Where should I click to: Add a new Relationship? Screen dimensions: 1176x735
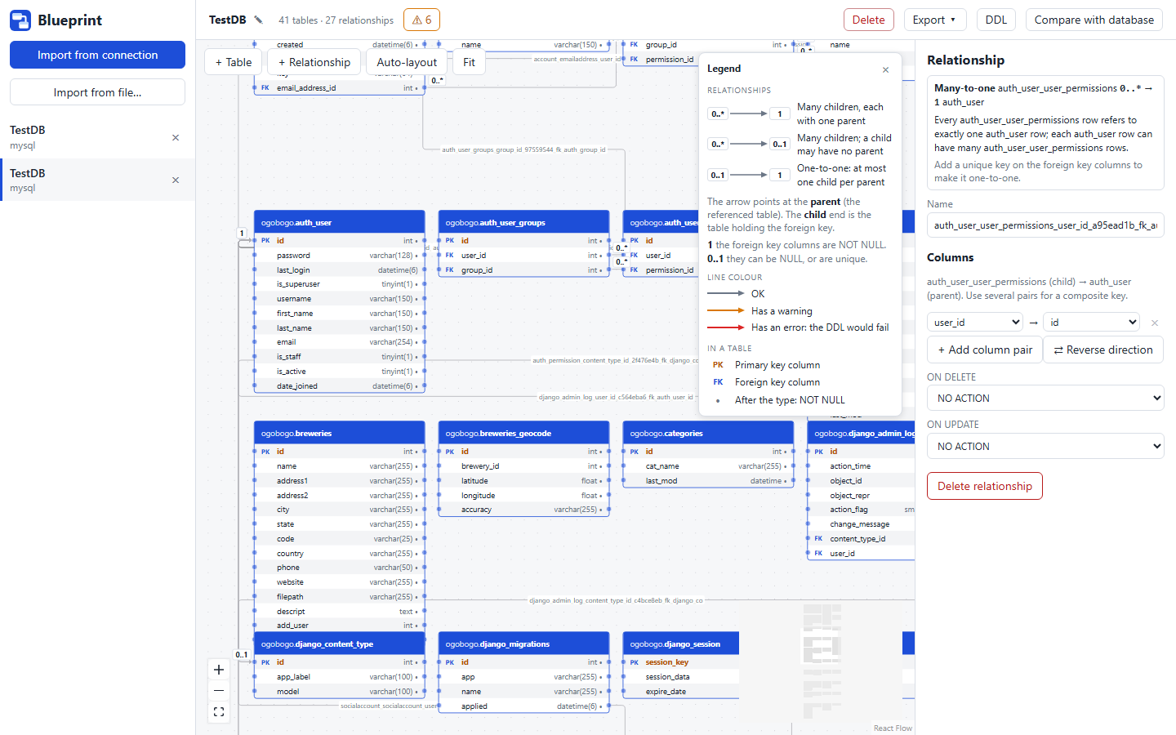pyautogui.click(x=314, y=62)
